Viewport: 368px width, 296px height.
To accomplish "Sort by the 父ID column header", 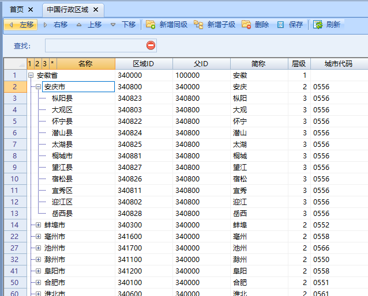I will pos(201,64).
